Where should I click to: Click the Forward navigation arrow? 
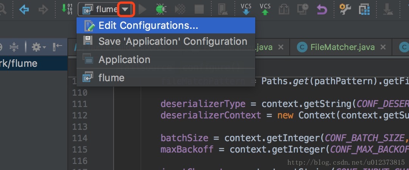tap(43, 10)
